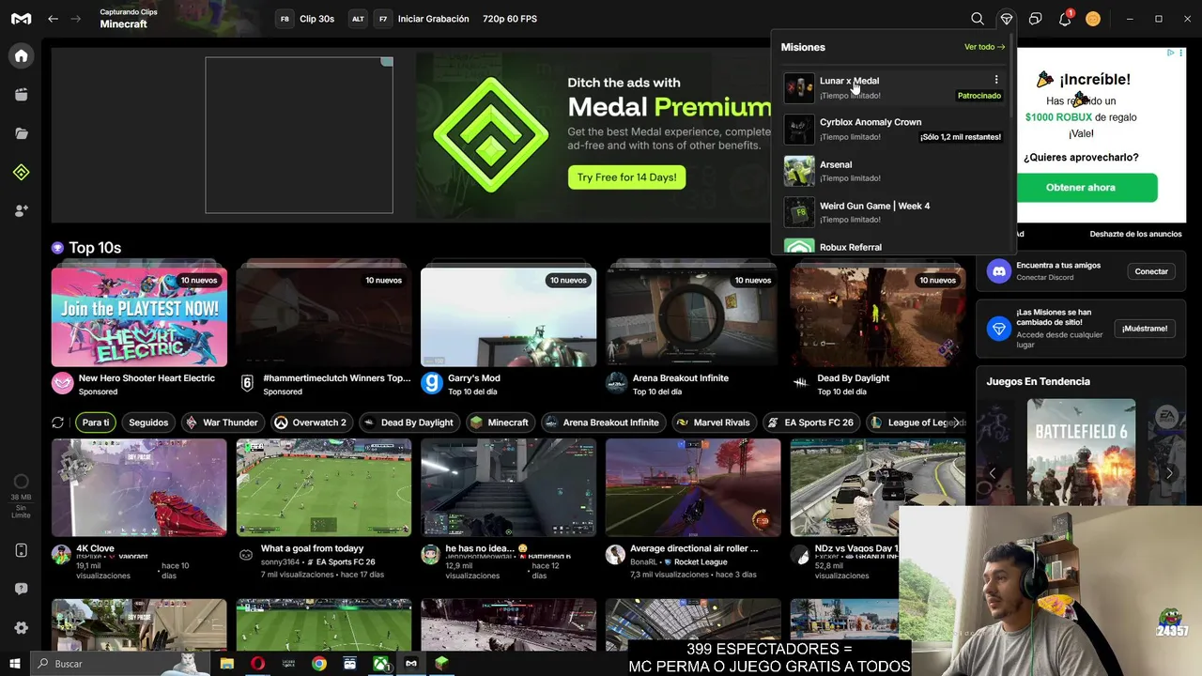Click the 38 MB storage indicator

tap(21, 497)
